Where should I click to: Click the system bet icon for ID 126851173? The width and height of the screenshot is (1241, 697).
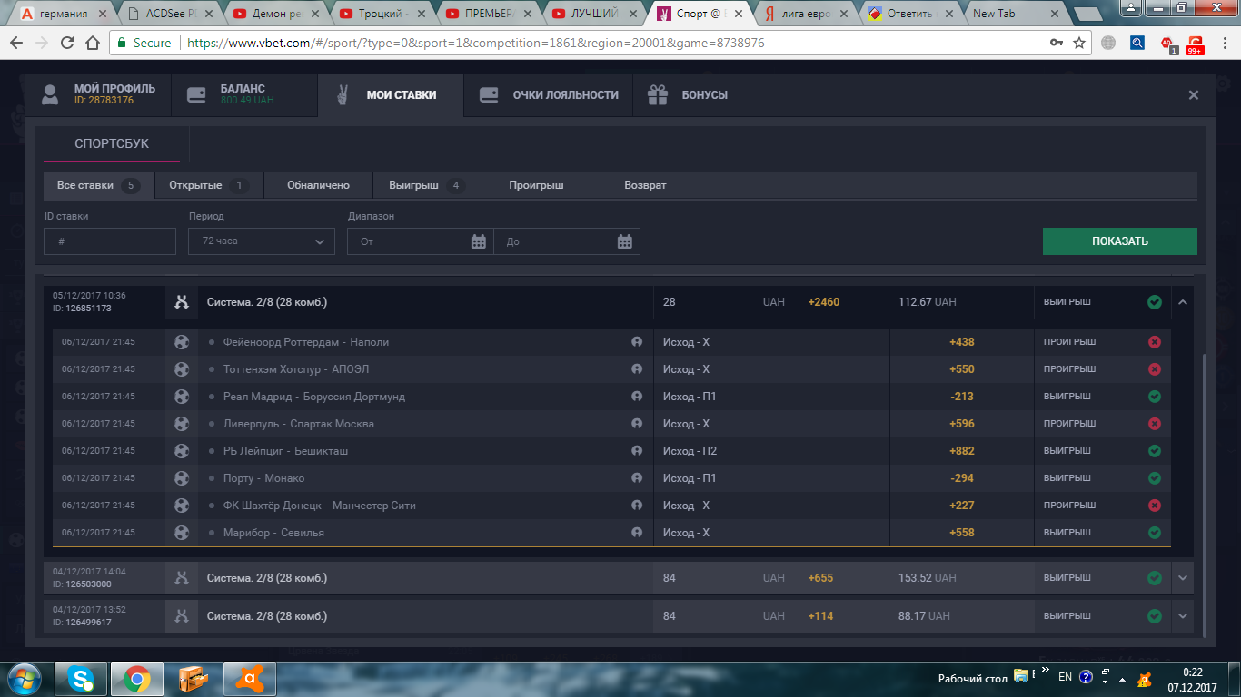point(182,302)
